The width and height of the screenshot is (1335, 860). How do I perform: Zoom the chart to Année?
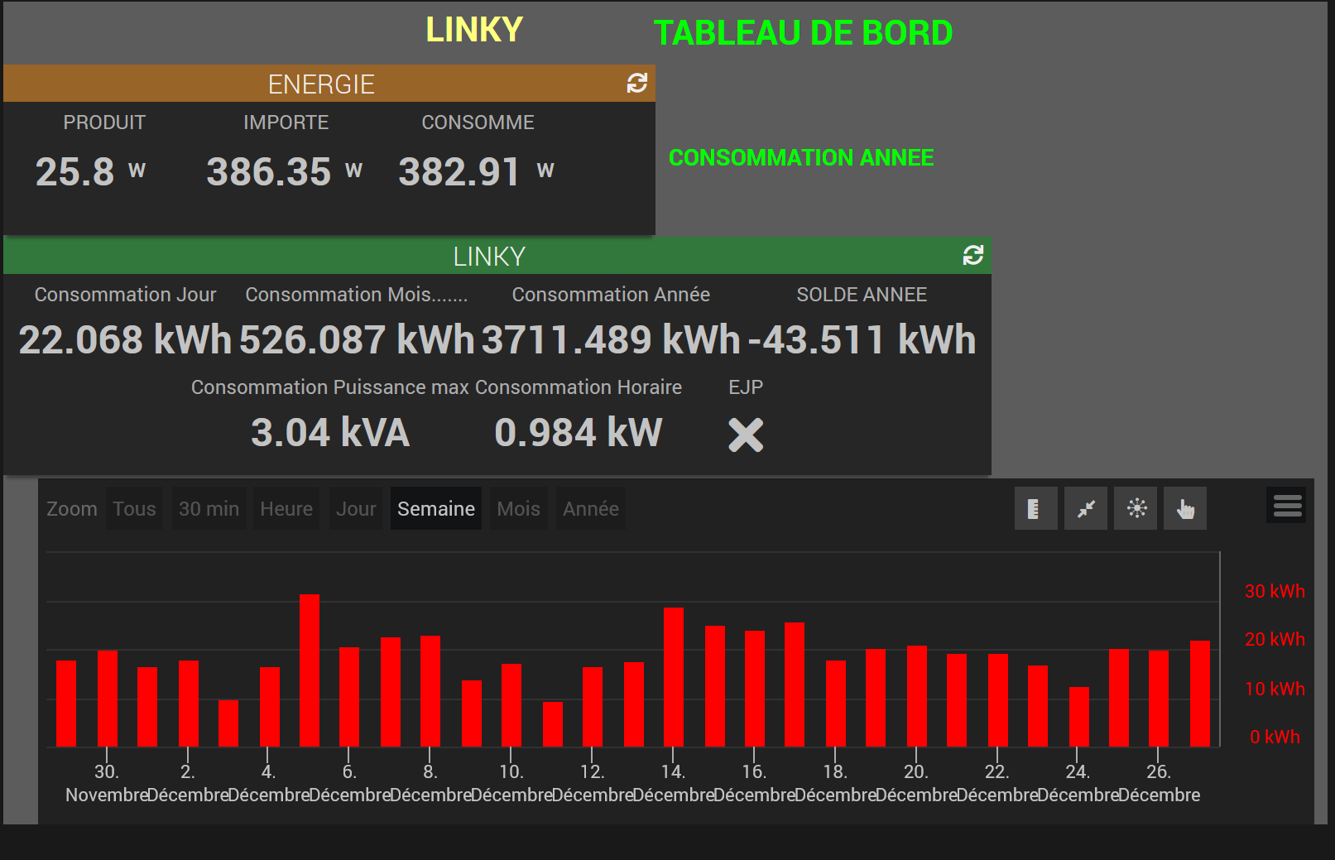590,508
